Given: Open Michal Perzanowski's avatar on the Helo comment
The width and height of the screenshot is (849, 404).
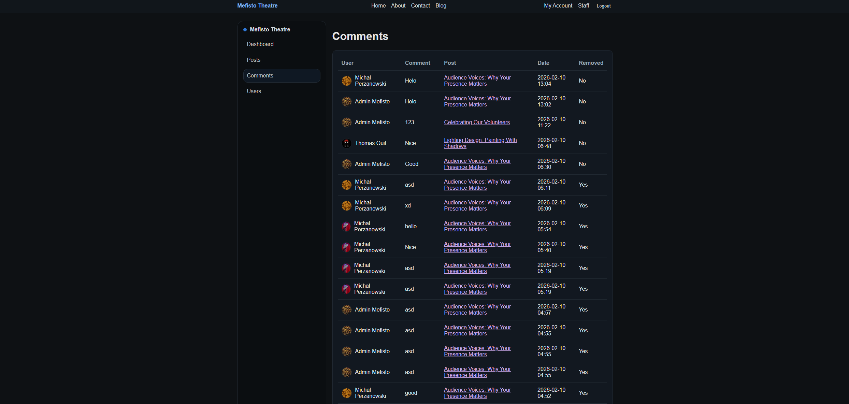Looking at the screenshot, I should 346,81.
